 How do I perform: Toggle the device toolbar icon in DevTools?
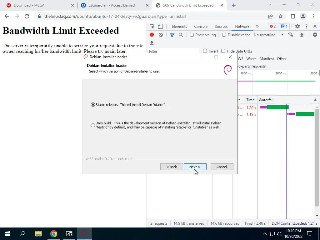[x=160, y=27]
